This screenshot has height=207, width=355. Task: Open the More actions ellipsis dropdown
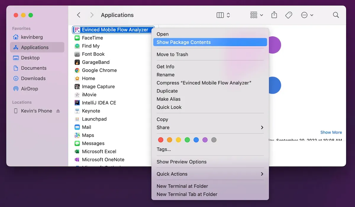click(307, 15)
